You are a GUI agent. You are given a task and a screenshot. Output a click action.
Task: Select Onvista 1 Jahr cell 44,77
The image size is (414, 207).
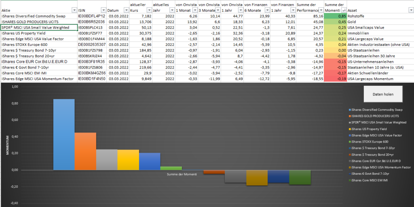tap(232, 16)
